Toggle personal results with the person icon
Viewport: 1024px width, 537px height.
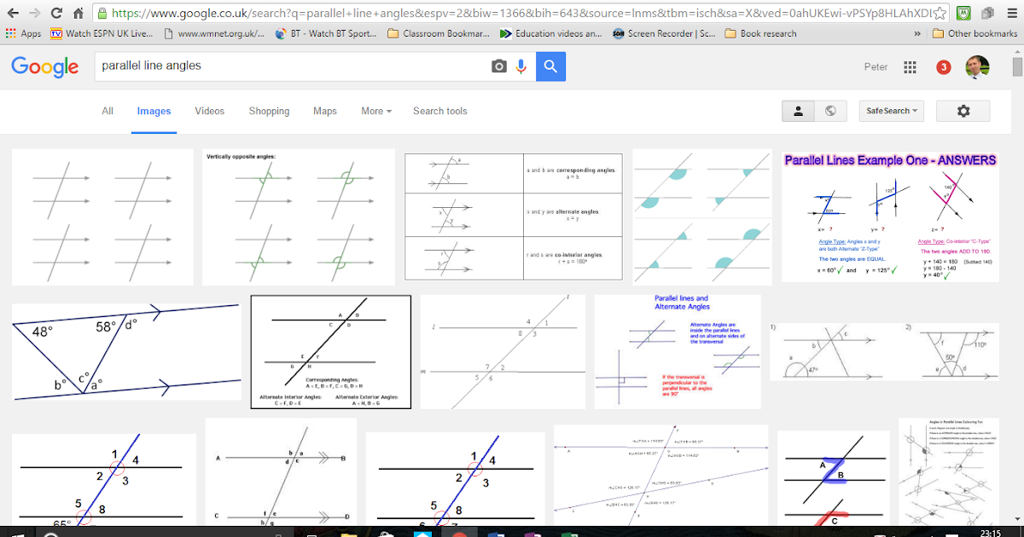pyautogui.click(x=798, y=111)
